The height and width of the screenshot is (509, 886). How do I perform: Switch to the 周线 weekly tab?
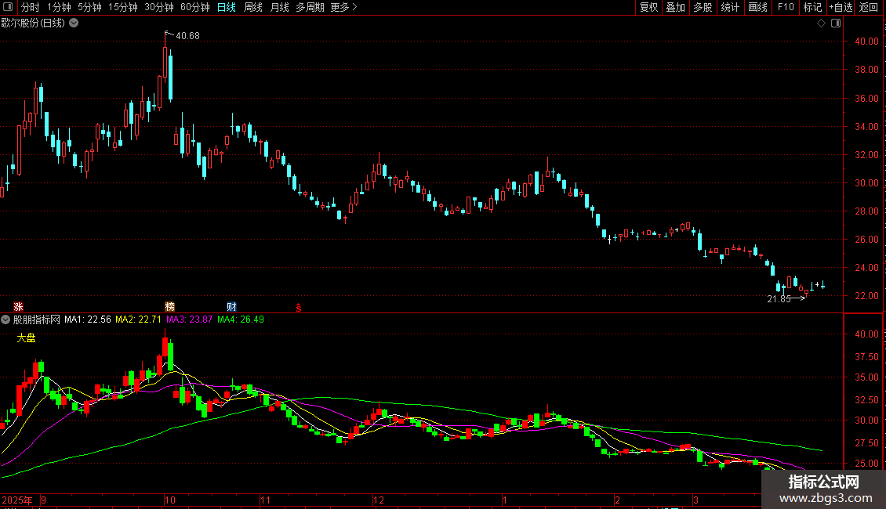pos(252,7)
